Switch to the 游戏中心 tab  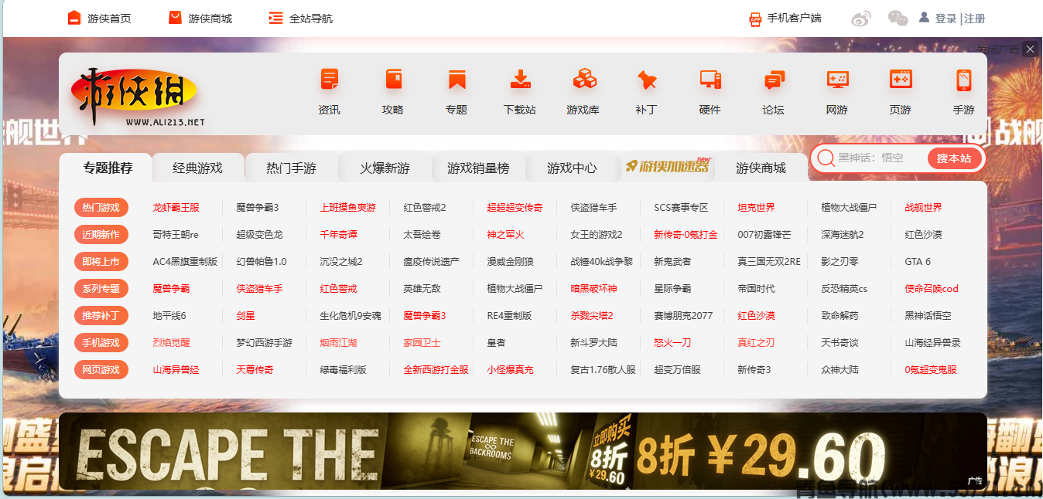(572, 168)
